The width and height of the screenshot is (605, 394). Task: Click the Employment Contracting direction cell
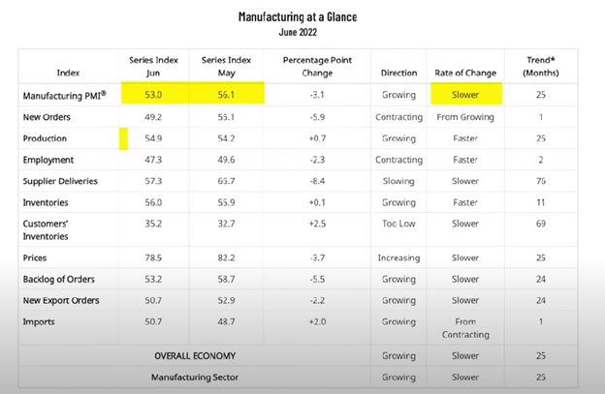click(398, 160)
